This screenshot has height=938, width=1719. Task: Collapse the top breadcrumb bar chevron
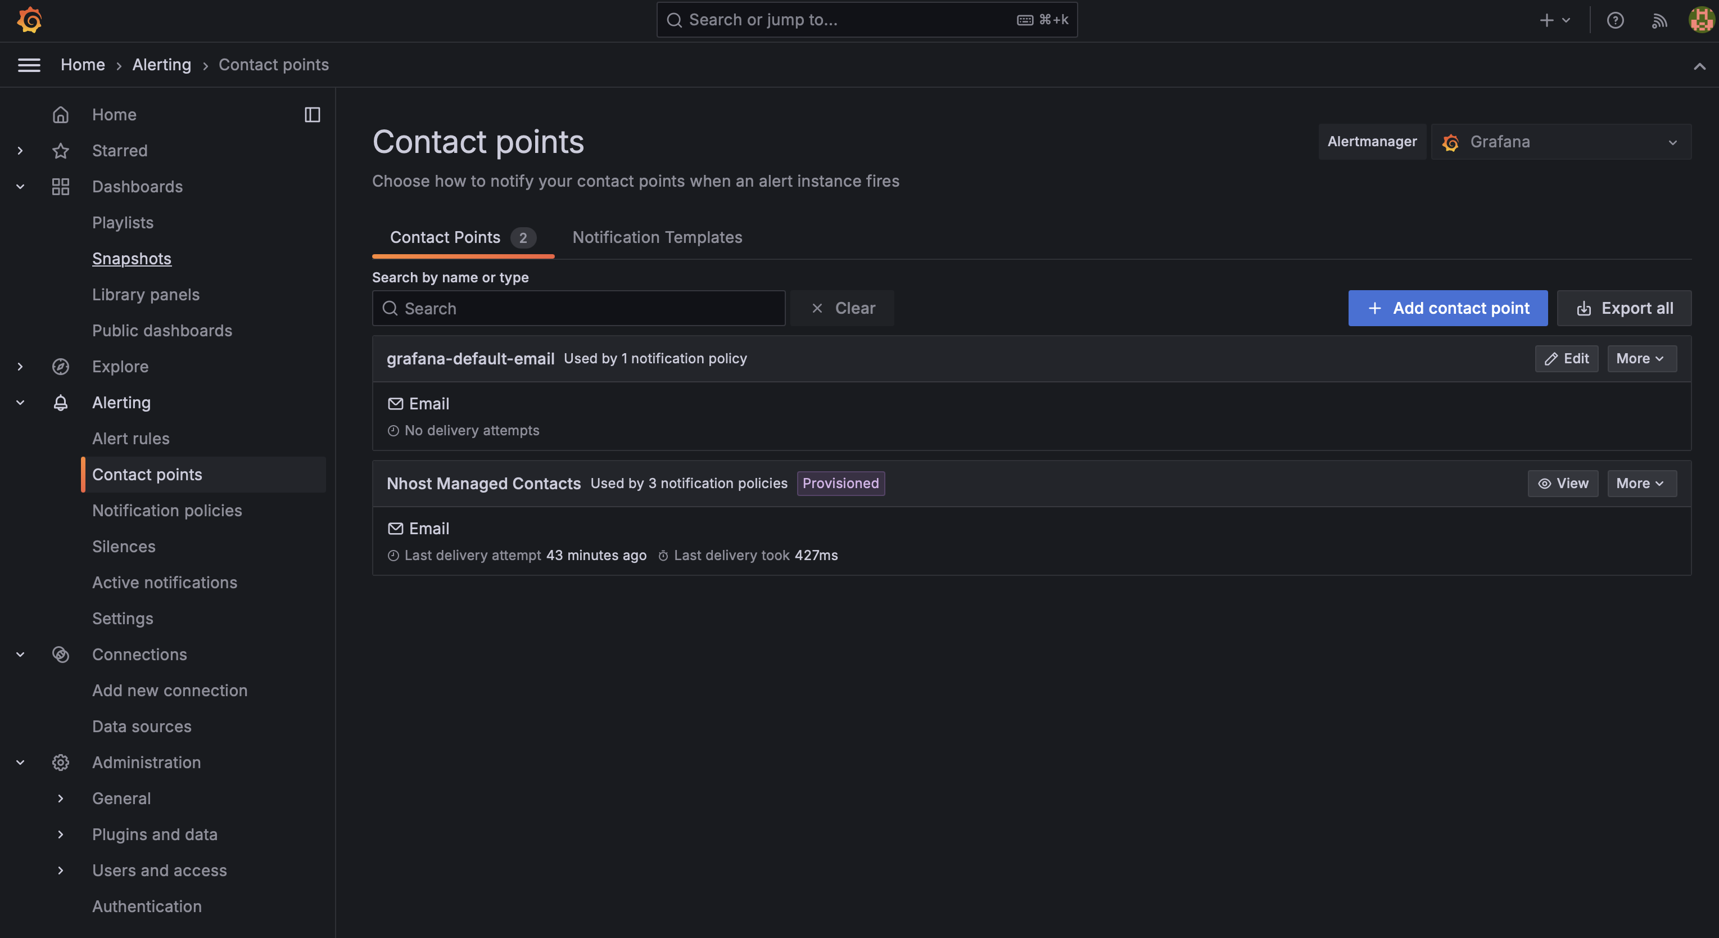pos(1699,66)
